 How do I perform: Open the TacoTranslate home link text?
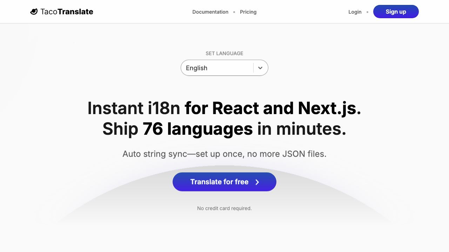click(x=67, y=12)
